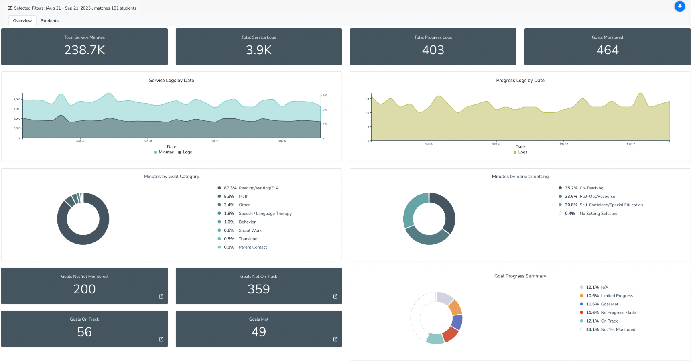Open Goals Not Yet Monitored via its external-link icon
This screenshot has height=364, width=691.
click(x=161, y=296)
